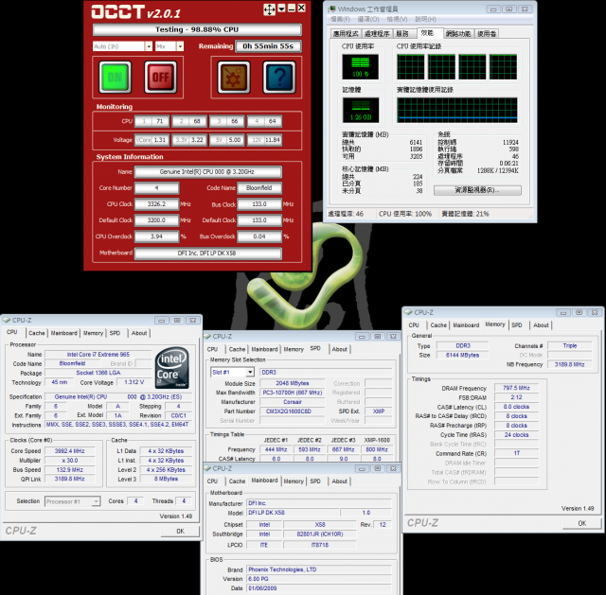This screenshot has width=606, height=595.
Task: Click the Code Name Bloomfield field in OCCT
Action: tap(258, 187)
